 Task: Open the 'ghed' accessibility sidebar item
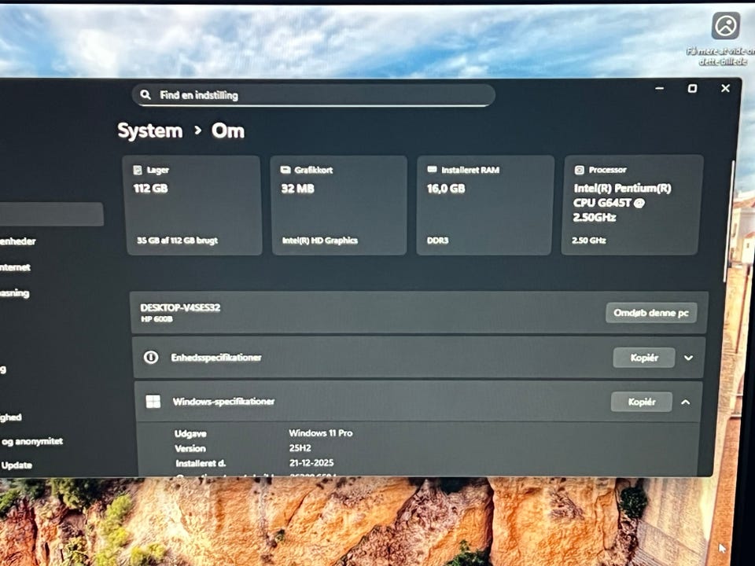[x=10, y=417]
